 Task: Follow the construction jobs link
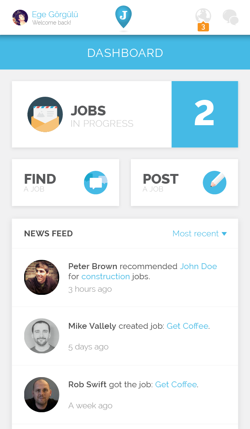tap(105, 277)
